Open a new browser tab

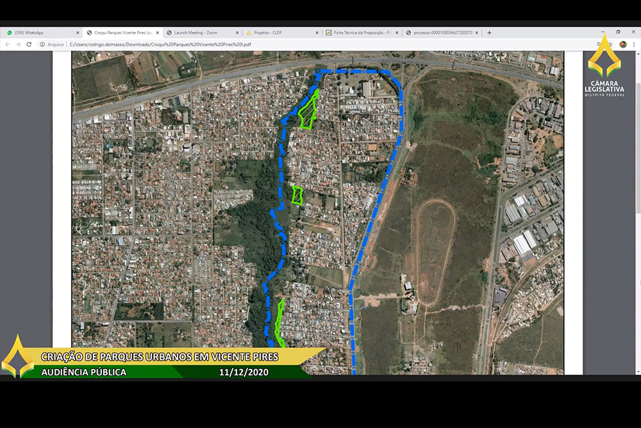click(489, 32)
